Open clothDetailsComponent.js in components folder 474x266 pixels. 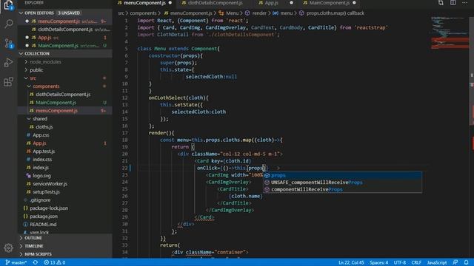click(x=65, y=94)
